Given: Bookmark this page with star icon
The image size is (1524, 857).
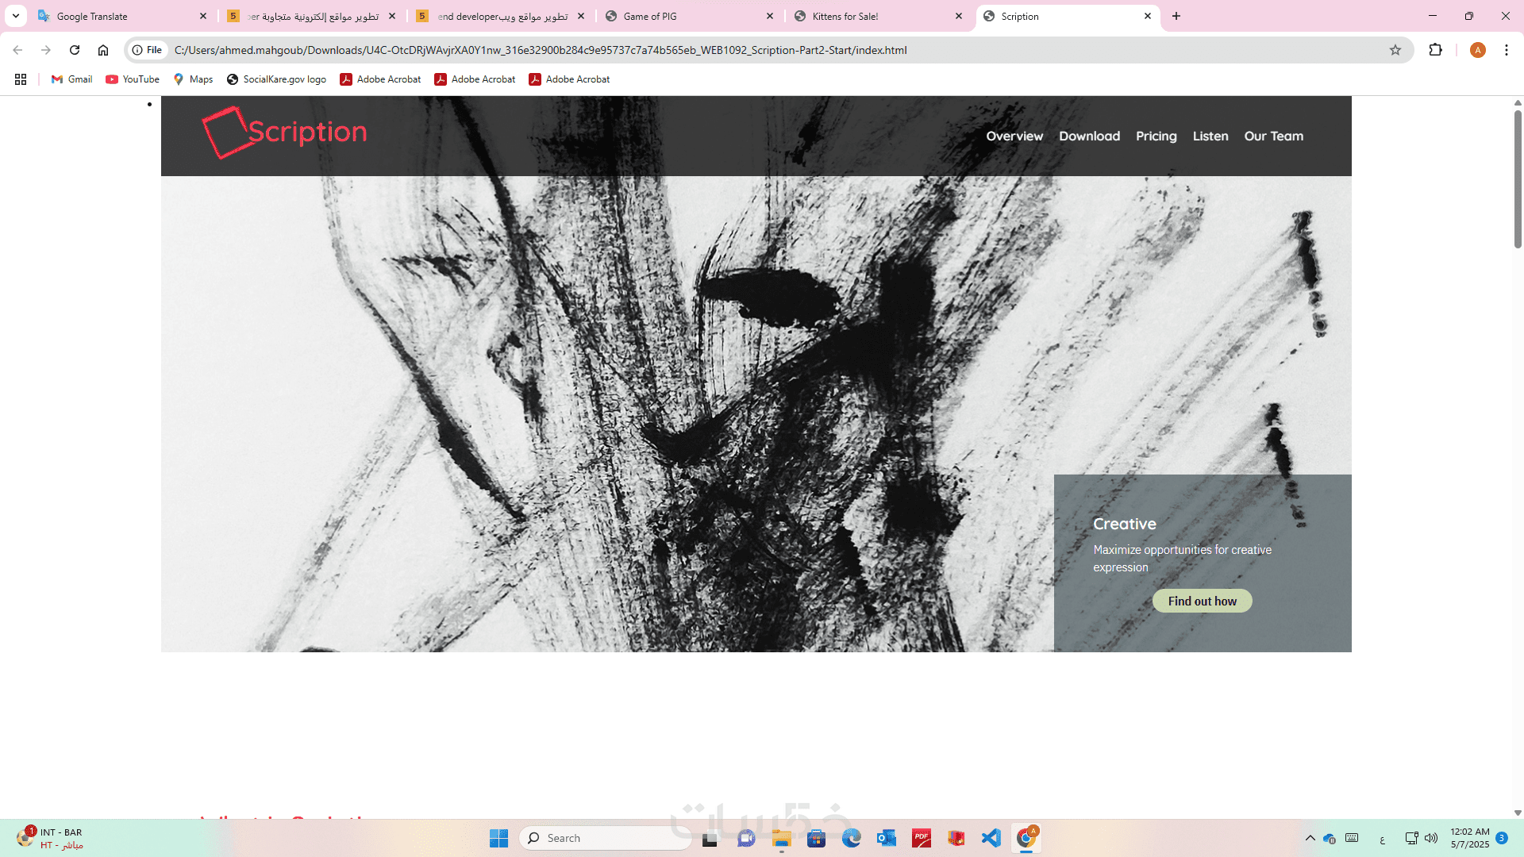Looking at the screenshot, I should point(1395,50).
